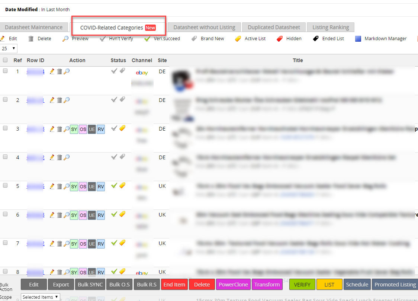The width and height of the screenshot is (418, 301).
Task: Click the SY sync badge in row 3
Action: pos(74,129)
